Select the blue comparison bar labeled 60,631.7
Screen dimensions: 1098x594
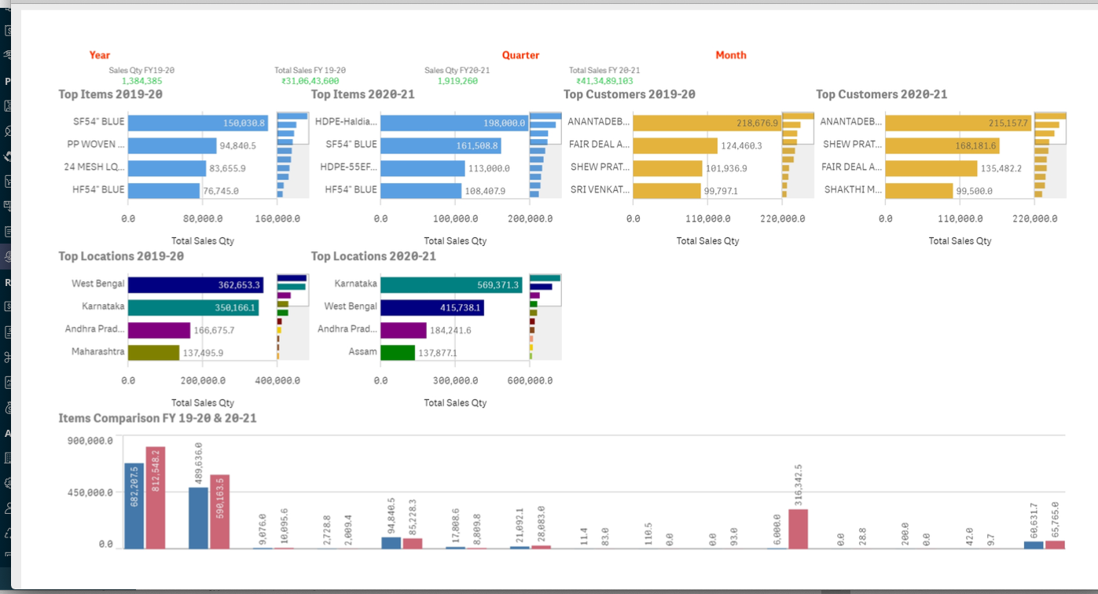click(1034, 544)
